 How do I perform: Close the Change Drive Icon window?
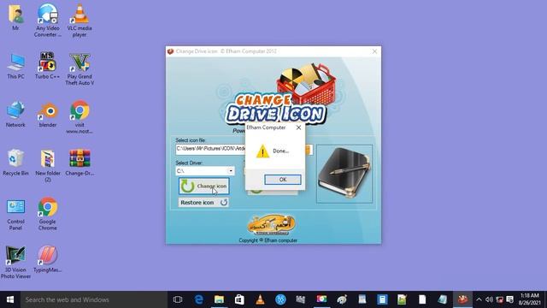coord(374,51)
